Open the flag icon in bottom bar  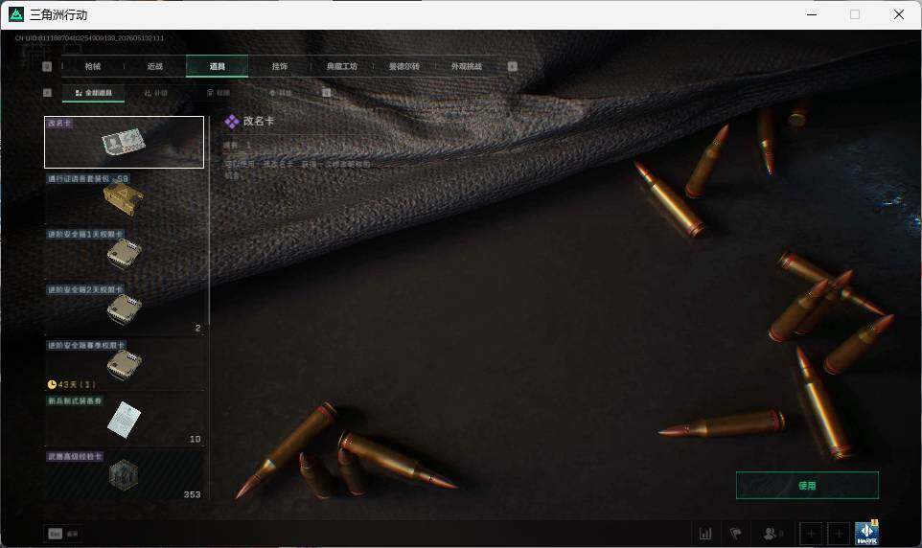pos(736,534)
